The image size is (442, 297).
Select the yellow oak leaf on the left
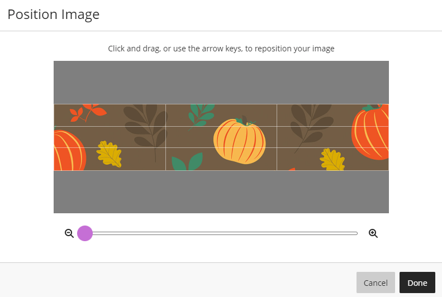coord(110,154)
